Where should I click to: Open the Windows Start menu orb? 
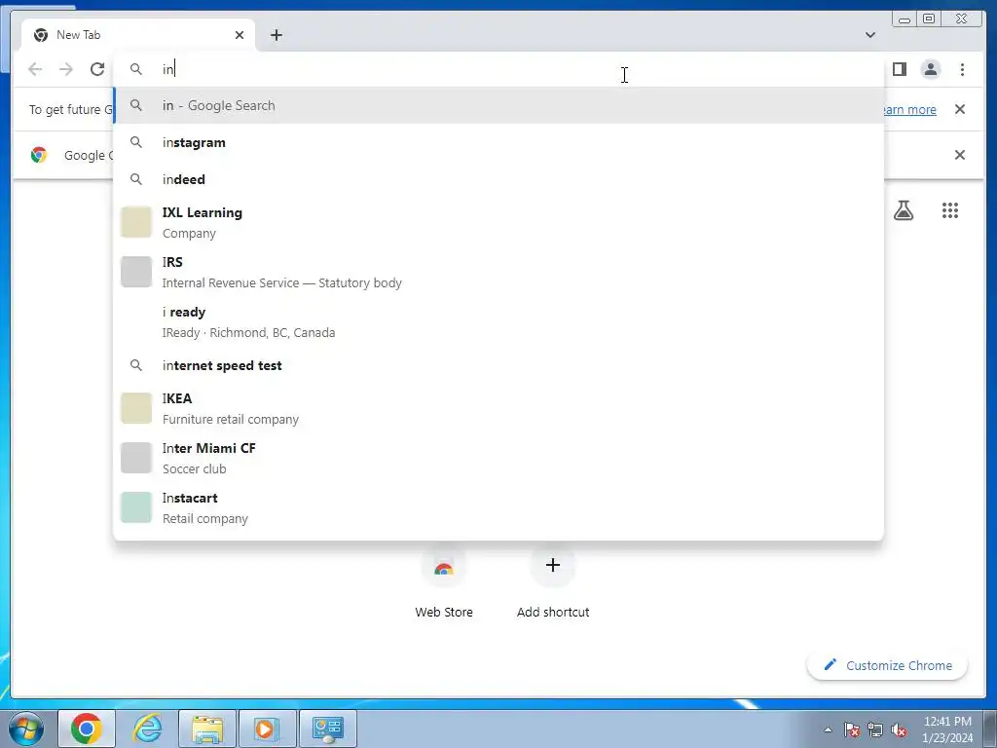(26, 729)
